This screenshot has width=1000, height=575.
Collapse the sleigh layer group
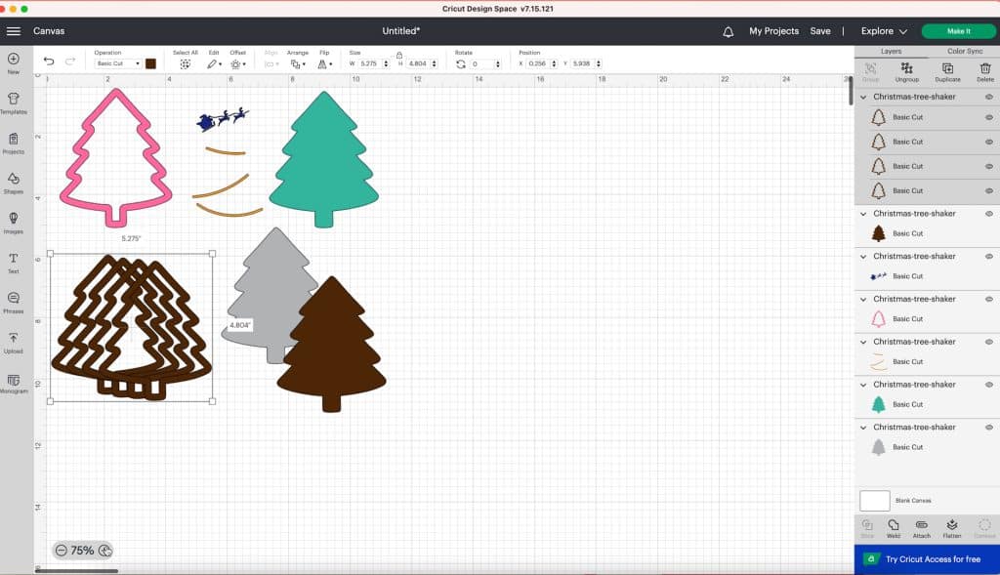[x=863, y=257]
